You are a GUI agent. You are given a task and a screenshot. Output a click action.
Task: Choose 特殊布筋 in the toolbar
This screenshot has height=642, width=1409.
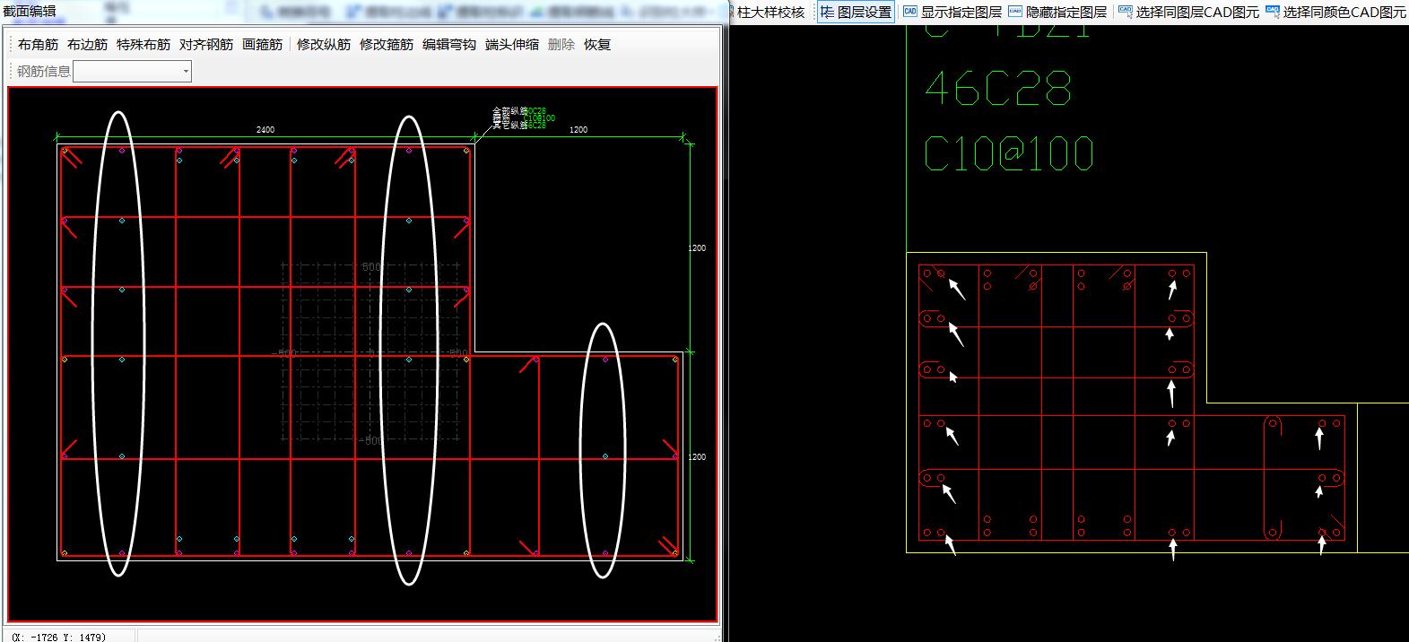click(x=144, y=45)
